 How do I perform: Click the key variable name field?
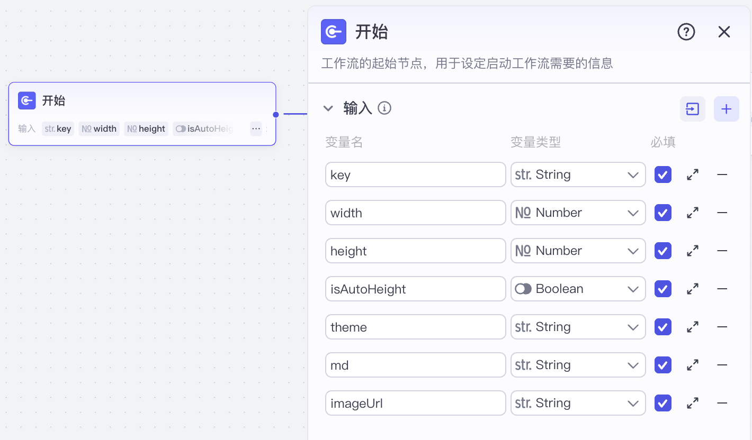click(x=415, y=175)
